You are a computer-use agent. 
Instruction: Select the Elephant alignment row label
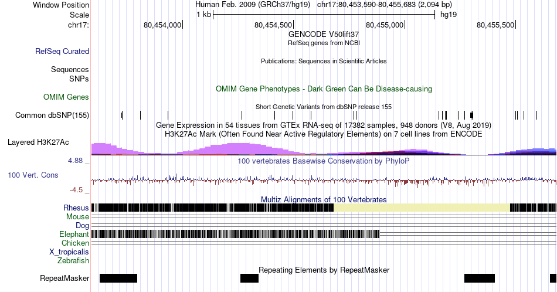pyautogui.click(x=74, y=234)
